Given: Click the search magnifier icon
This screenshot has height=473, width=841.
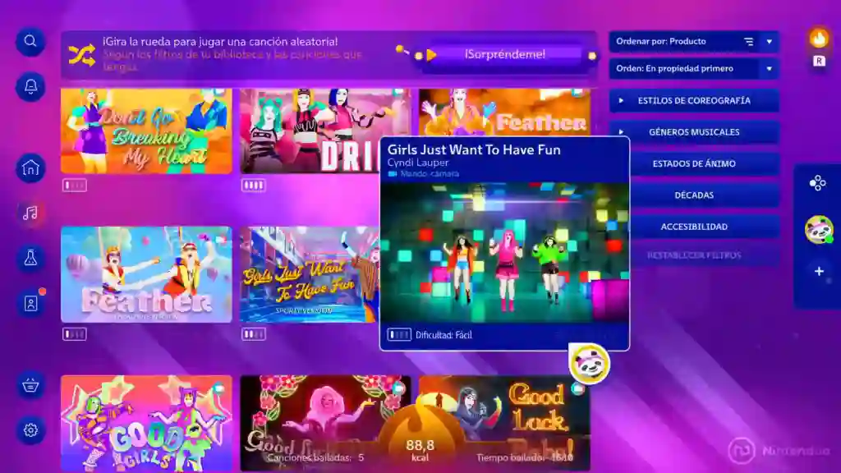Looking at the screenshot, I should click(x=30, y=41).
